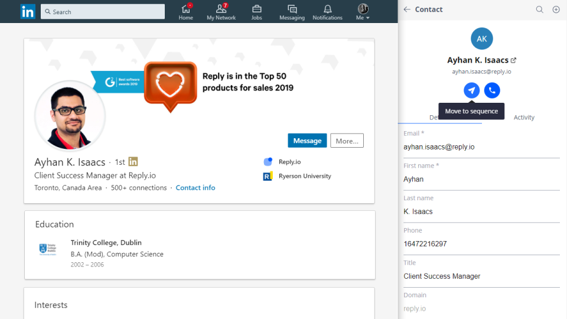
Task: Click the LinkedIn search field
Action: [x=103, y=12]
